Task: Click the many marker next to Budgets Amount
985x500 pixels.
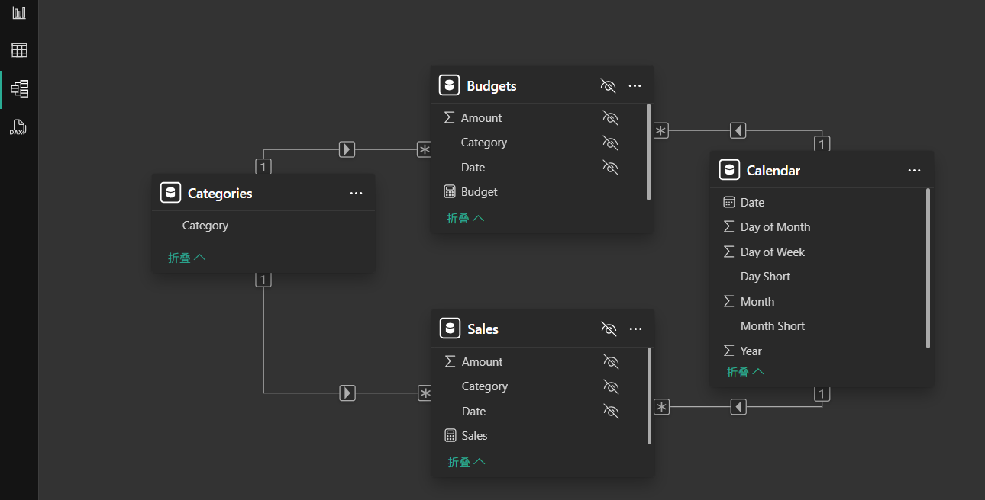Action: click(661, 130)
